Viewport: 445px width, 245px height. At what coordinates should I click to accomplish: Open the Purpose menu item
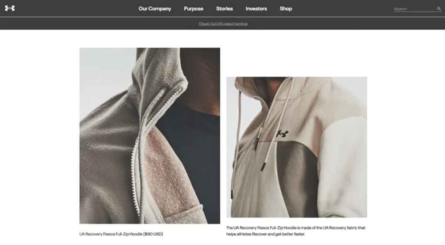click(x=193, y=9)
